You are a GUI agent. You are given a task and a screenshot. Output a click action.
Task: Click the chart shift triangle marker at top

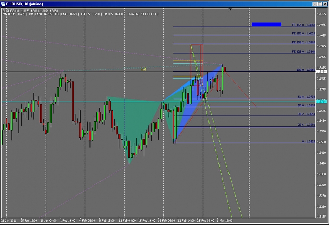point(230,9)
